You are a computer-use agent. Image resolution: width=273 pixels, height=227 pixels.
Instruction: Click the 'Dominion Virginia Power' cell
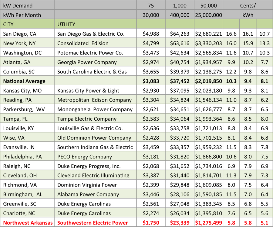96,185
